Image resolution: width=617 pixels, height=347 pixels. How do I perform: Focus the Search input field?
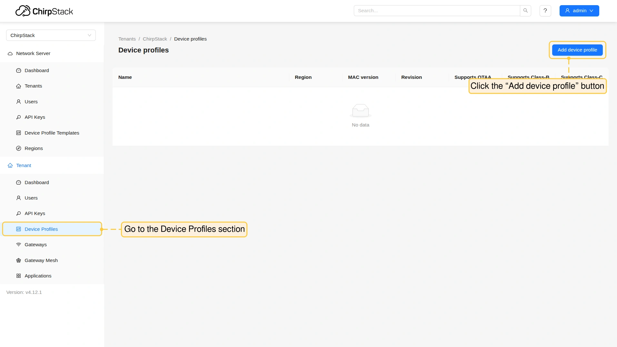(437, 11)
